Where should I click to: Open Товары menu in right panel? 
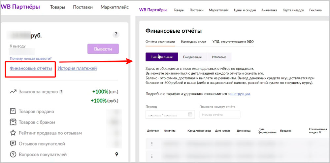(179, 10)
